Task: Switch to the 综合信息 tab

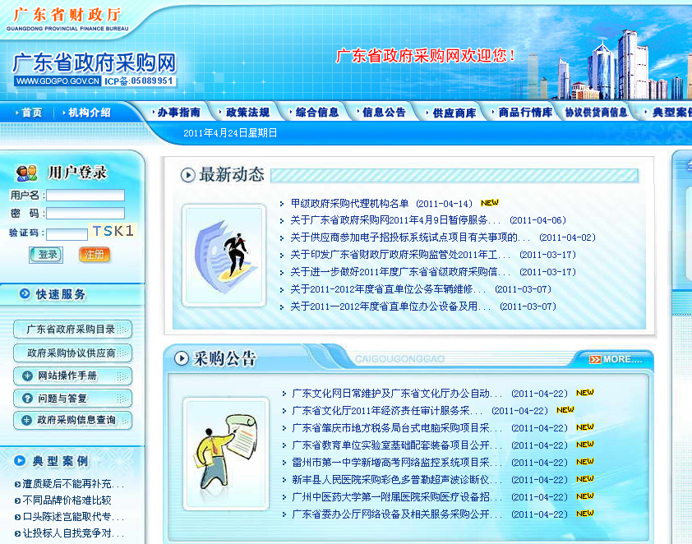Action: click(x=317, y=113)
